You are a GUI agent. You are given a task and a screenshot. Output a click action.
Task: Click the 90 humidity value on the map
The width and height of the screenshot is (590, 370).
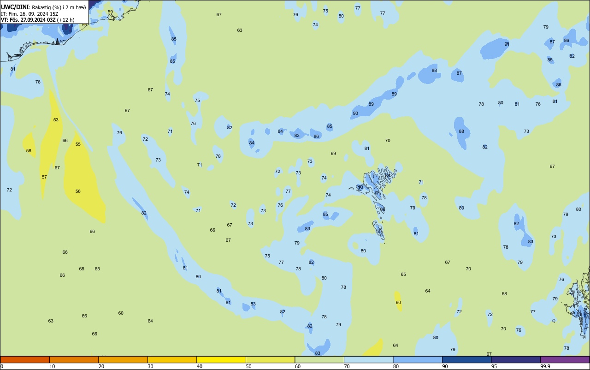[355, 113]
